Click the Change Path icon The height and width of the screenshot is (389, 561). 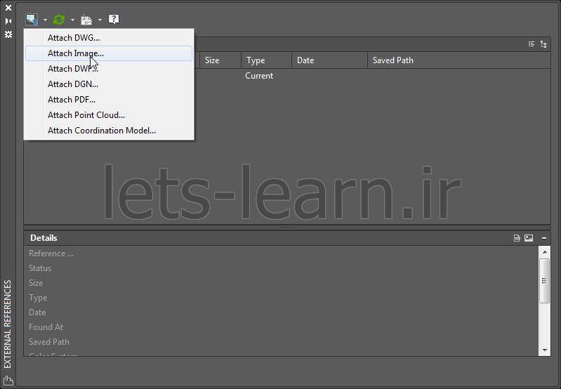(86, 20)
